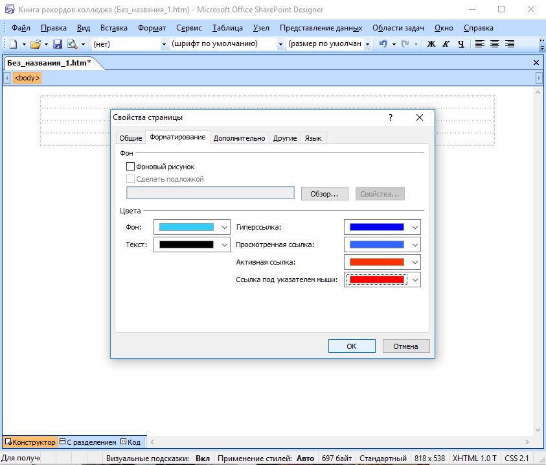Close the document tab with X

point(536,63)
